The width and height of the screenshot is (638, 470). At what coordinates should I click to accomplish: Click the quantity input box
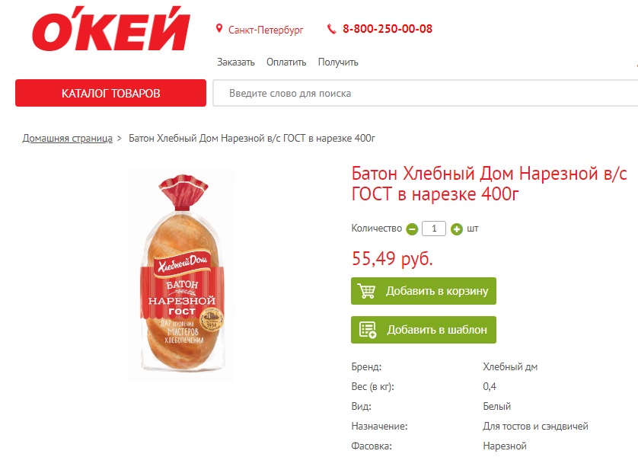434,229
